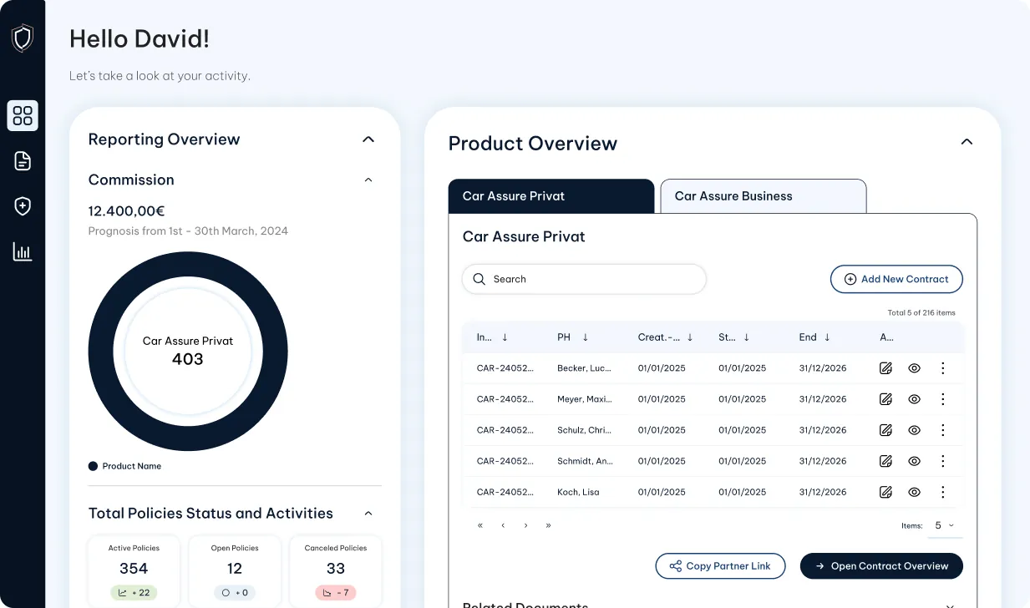View the contract of Koch, Lisa (eye icon)
The height and width of the screenshot is (608, 1030).
pyautogui.click(x=914, y=492)
